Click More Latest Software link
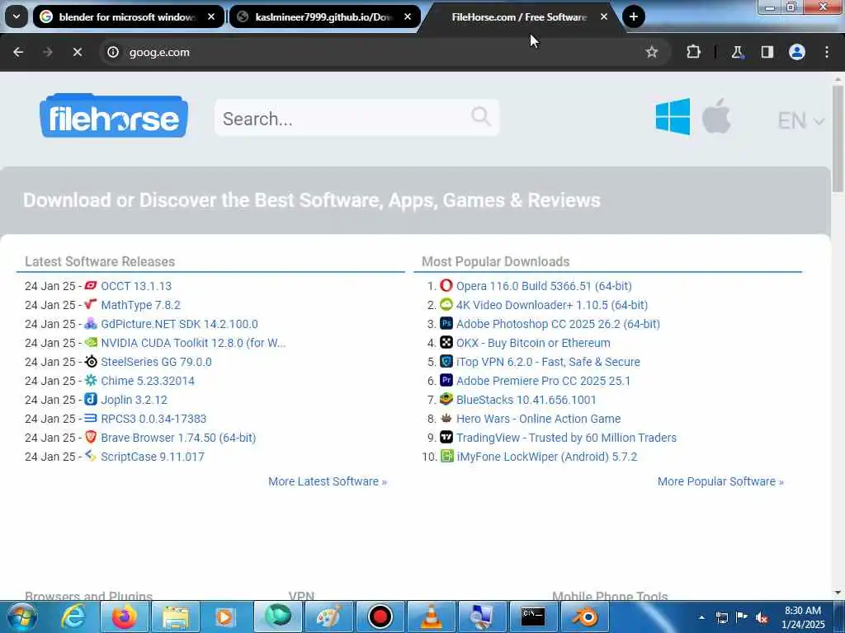845x633 pixels. click(328, 481)
